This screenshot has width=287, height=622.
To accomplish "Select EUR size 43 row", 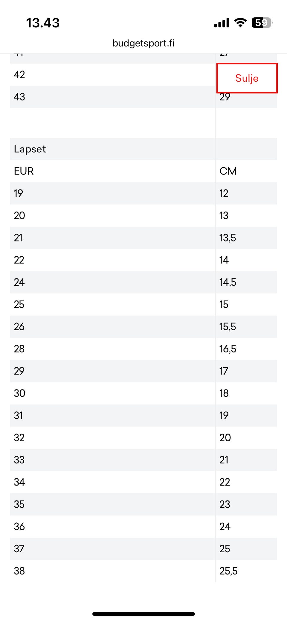I will coord(19,97).
